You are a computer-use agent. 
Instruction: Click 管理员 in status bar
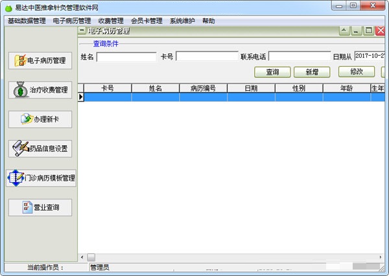click(100, 268)
